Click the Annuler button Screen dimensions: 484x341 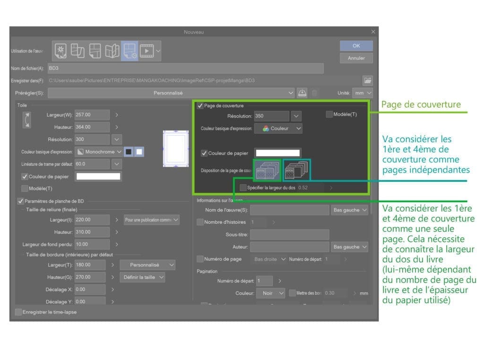[356, 58]
